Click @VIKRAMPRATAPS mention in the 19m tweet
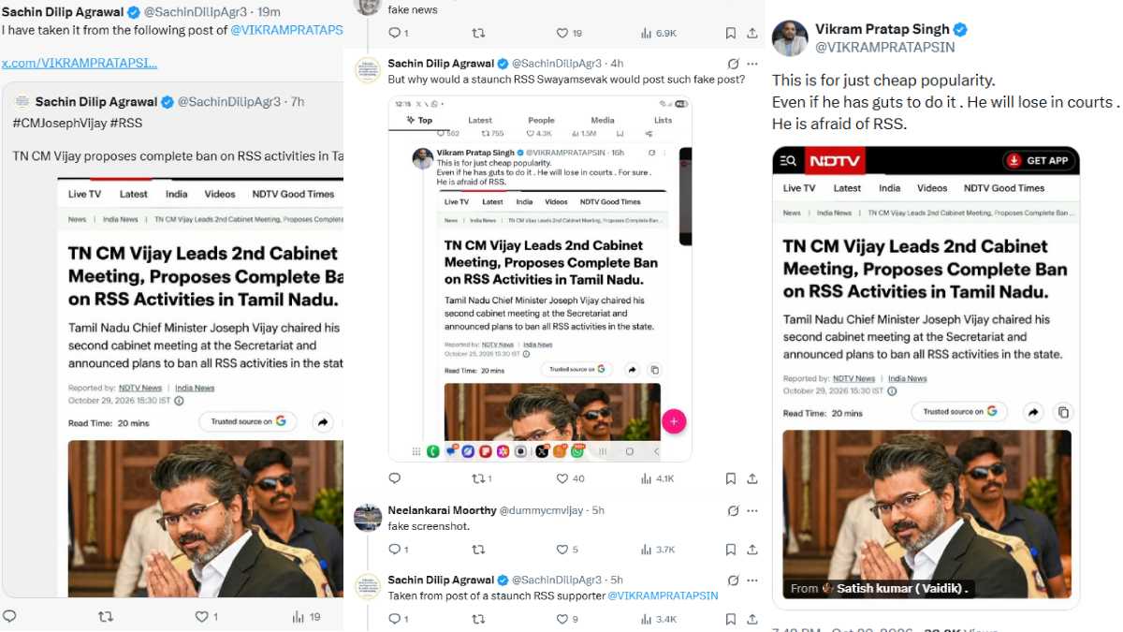 [286, 30]
